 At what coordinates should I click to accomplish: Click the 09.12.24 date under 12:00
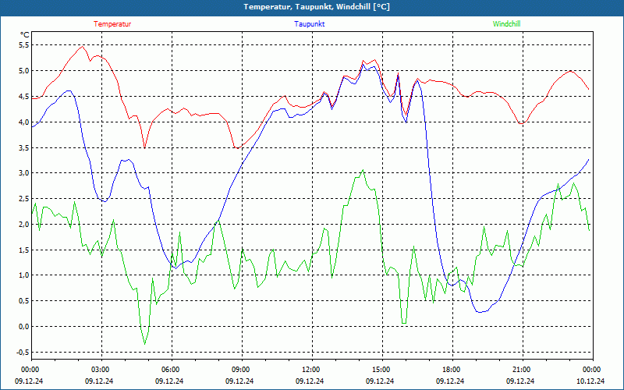pos(310,381)
